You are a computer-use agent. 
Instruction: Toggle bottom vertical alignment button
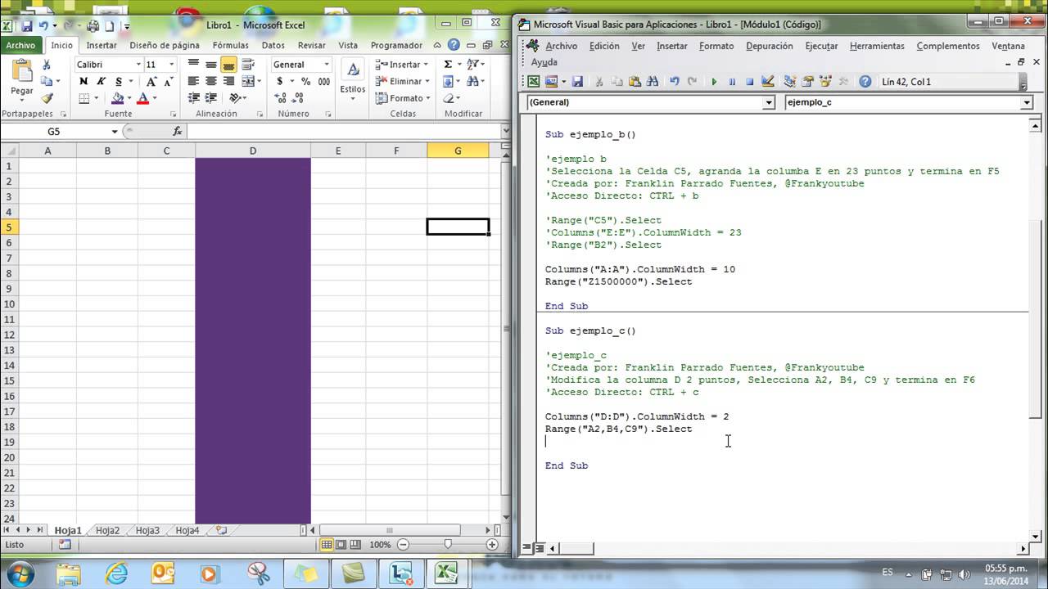[228, 65]
